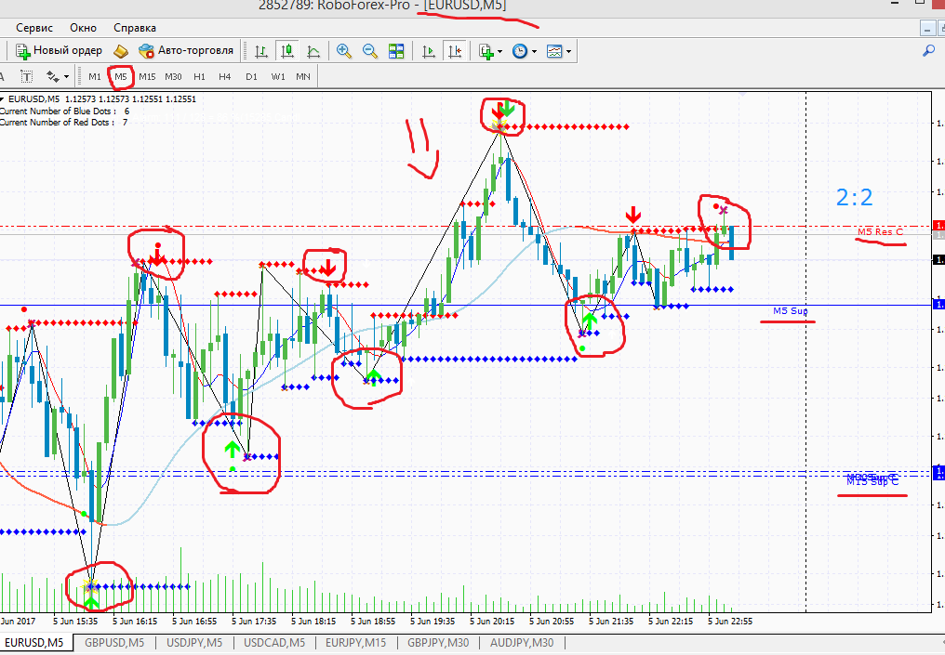Screen dimensions: 945x655
Task: Click the MetaEditor book icon
Action: click(121, 51)
